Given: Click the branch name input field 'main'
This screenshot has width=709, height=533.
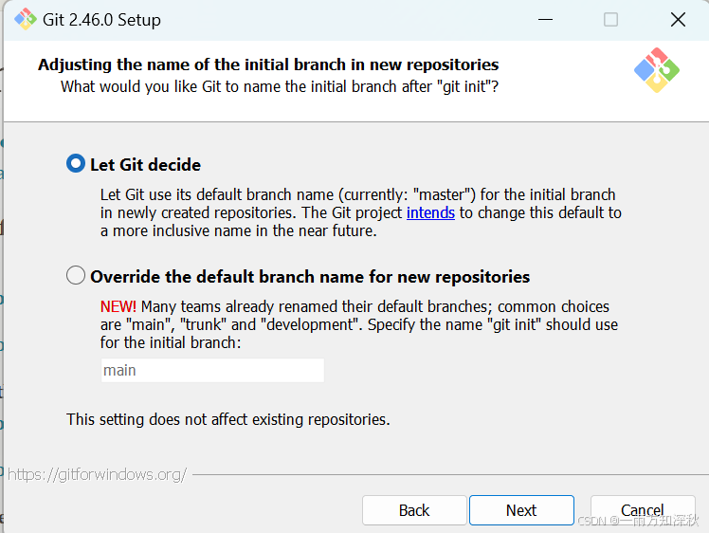Looking at the screenshot, I should [x=212, y=370].
